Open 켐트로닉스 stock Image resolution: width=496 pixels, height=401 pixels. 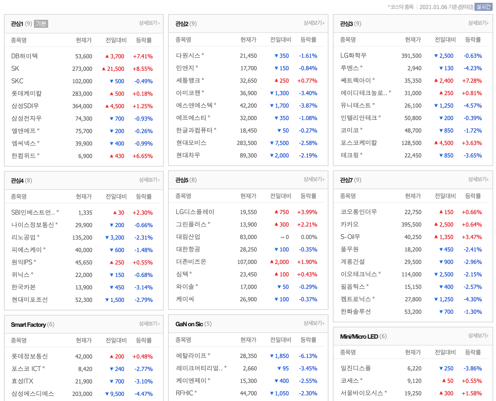[356, 299]
